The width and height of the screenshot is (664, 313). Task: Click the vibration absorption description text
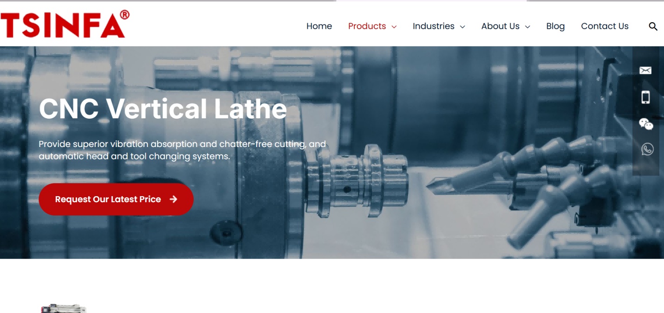pos(182,150)
